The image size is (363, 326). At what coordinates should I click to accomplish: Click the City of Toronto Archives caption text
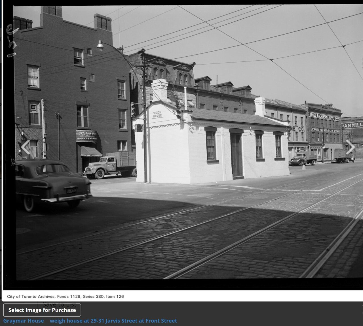66,297
